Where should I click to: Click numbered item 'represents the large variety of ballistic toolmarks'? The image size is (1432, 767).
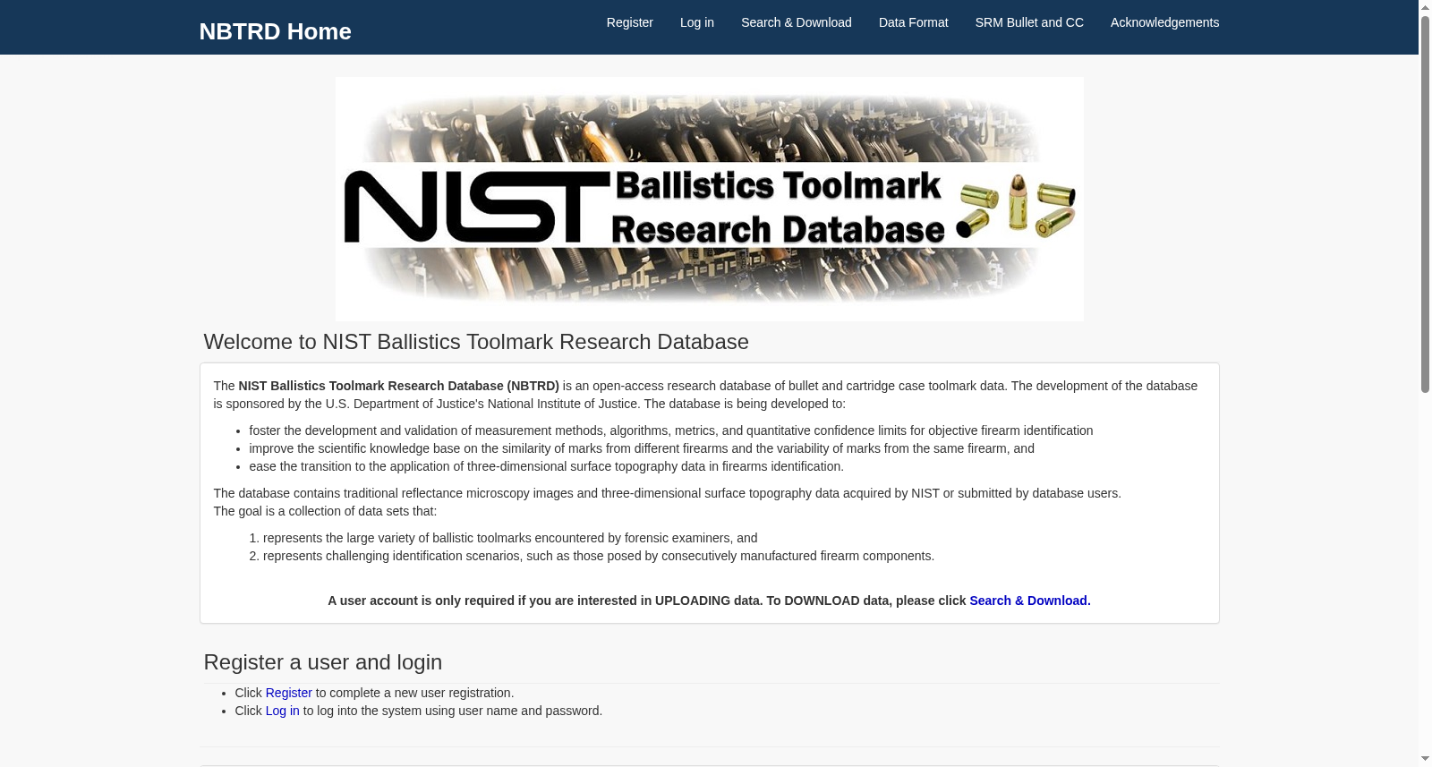coord(510,538)
